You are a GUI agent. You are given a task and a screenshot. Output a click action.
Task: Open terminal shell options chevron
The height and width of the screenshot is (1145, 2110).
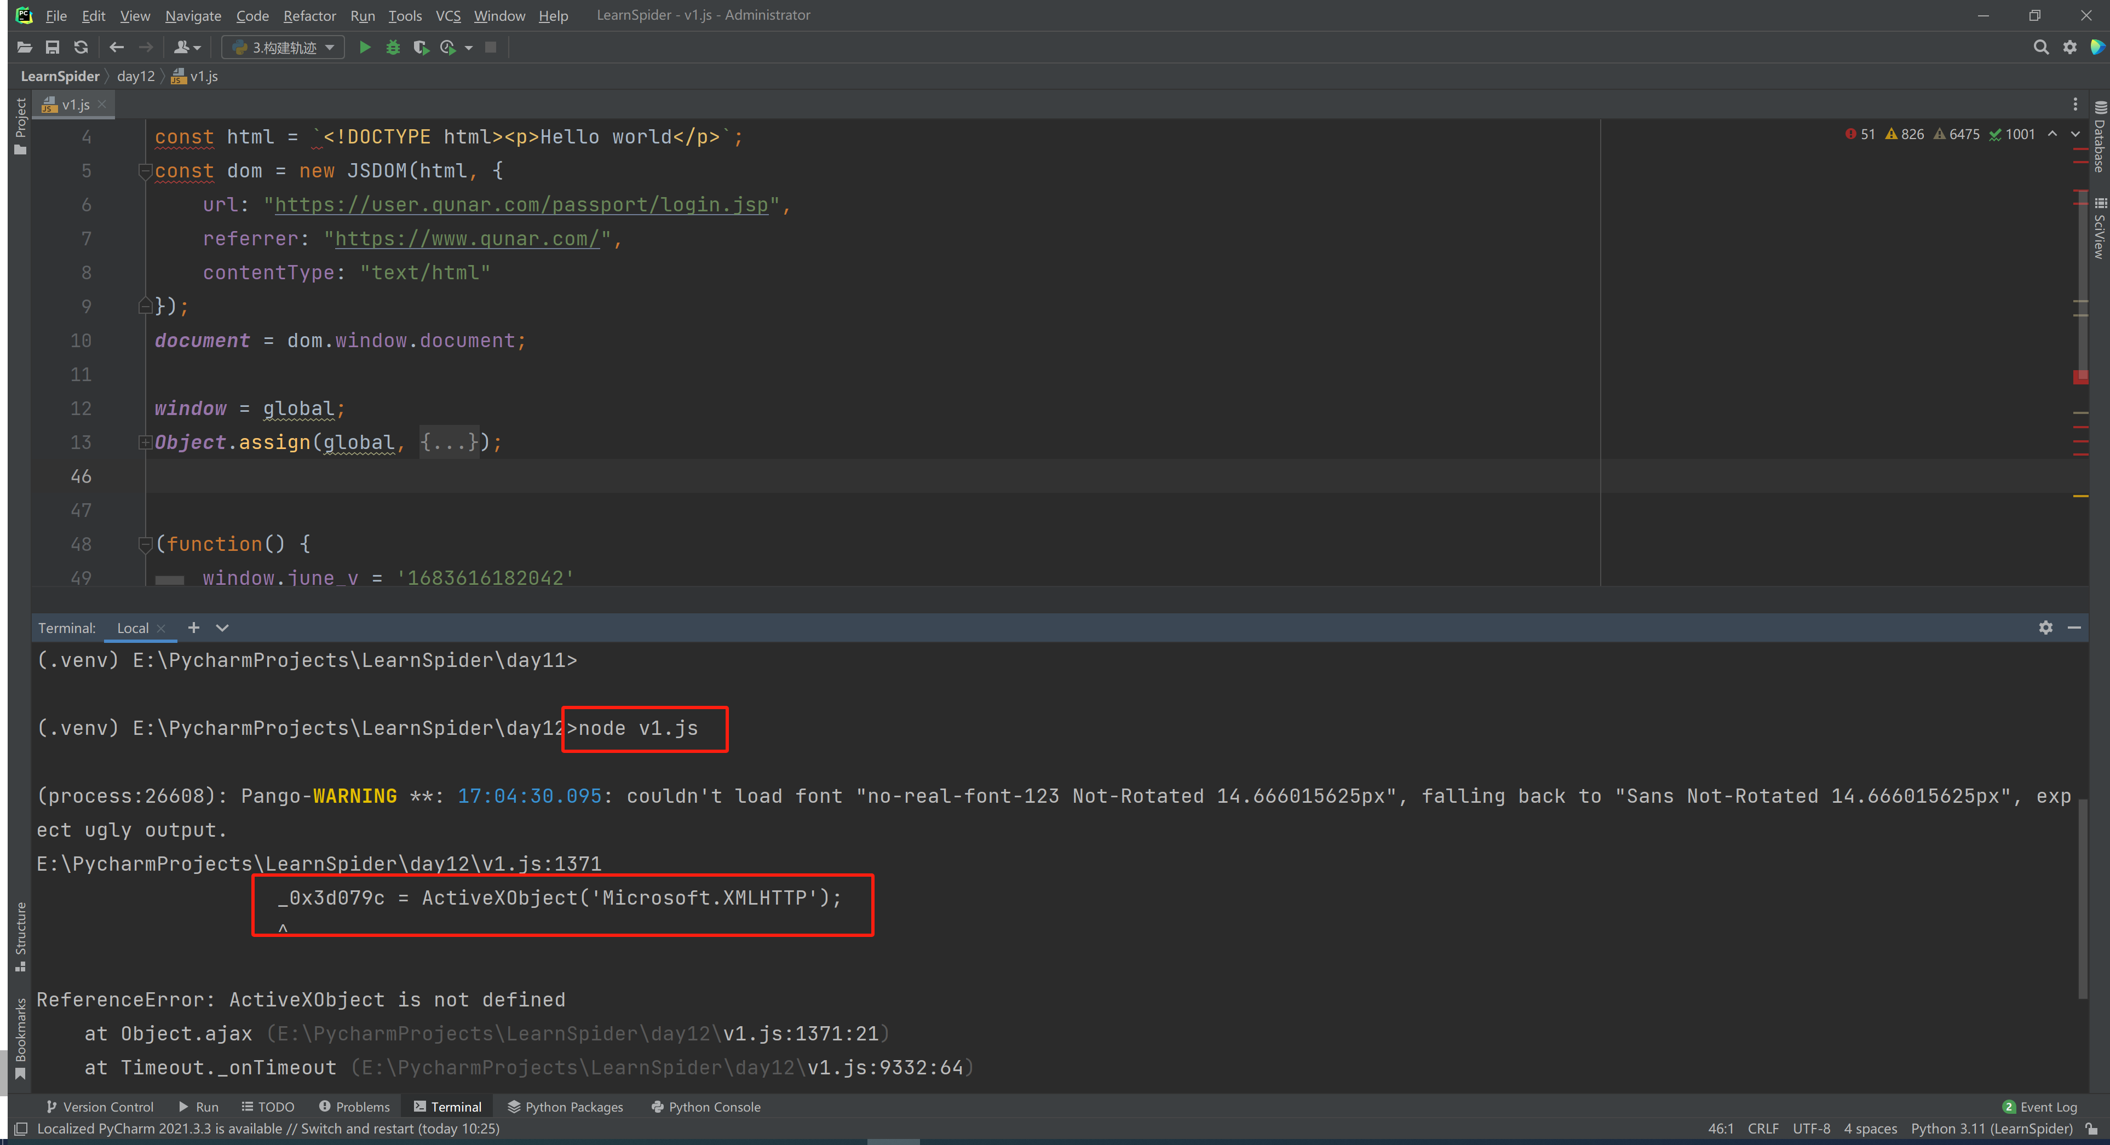pos(222,628)
